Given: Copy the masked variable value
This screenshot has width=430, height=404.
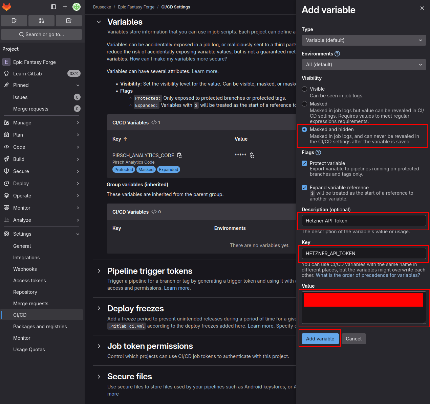Looking at the screenshot, I should pyautogui.click(x=252, y=156).
